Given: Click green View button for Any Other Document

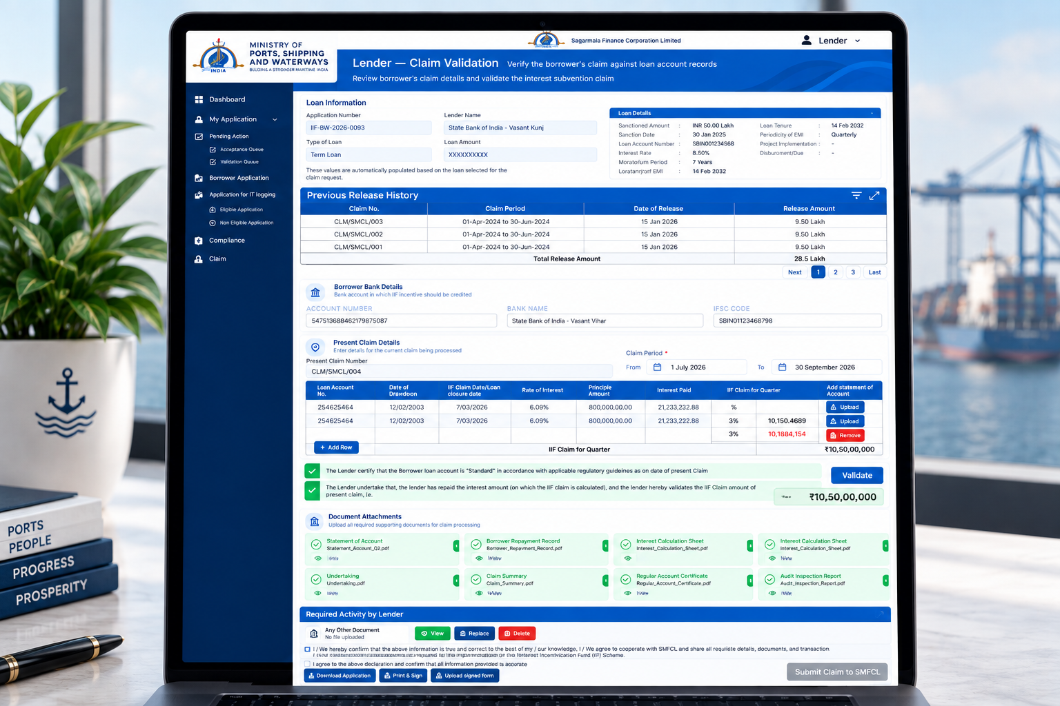Looking at the screenshot, I should click(433, 634).
